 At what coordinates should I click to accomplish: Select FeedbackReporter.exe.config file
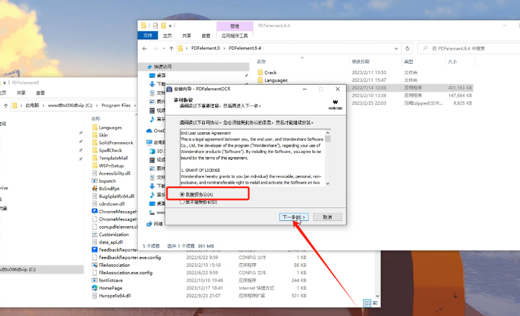(x=130, y=257)
